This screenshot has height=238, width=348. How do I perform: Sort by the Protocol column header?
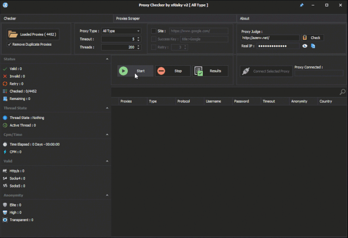click(x=184, y=101)
